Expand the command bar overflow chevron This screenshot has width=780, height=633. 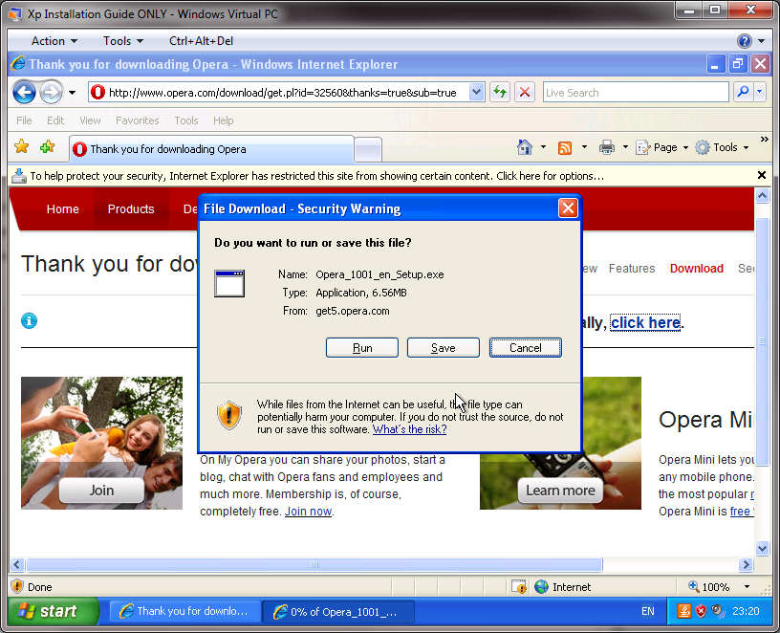(x=765, y=140)
